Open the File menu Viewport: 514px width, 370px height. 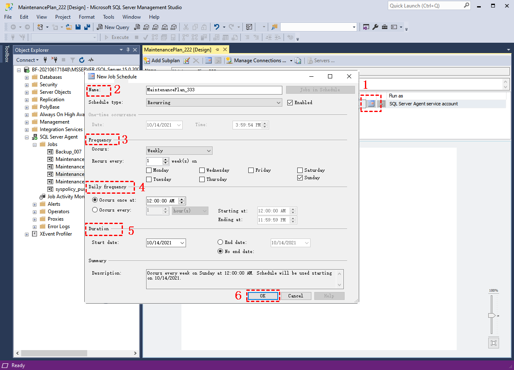click(x=8, y=17)
